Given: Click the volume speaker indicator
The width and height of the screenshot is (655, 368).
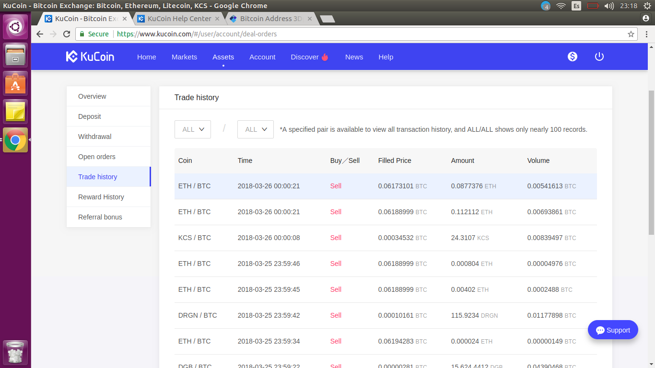Looking at the screenshot, I should click(609, 6).
